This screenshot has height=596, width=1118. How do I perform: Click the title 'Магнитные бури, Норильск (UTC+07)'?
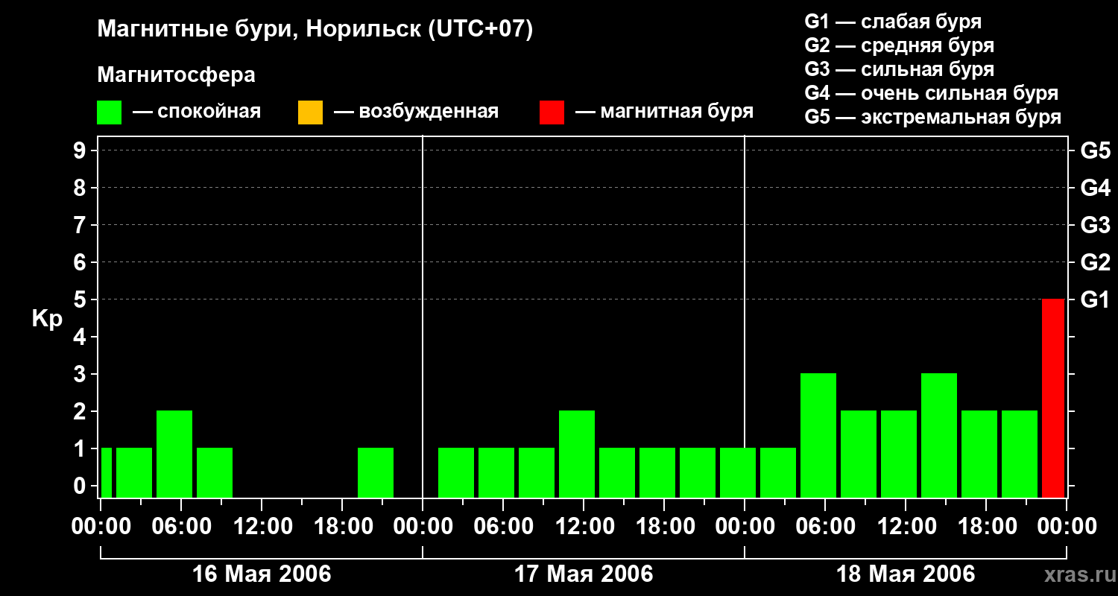tap(315, 30)
